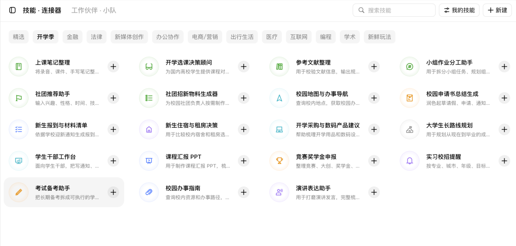
Task: Click the 上课笔记整理 notebook icon
Action: [x=19, y=67]
